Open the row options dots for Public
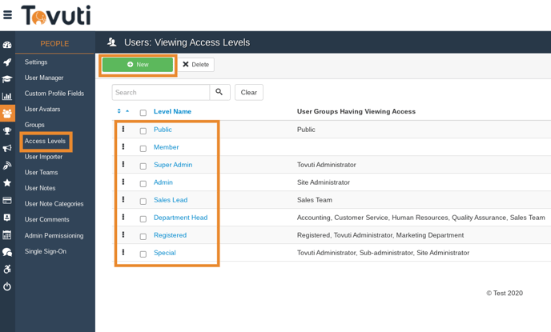This screenshot has height=332, width=551. [123, 129]
